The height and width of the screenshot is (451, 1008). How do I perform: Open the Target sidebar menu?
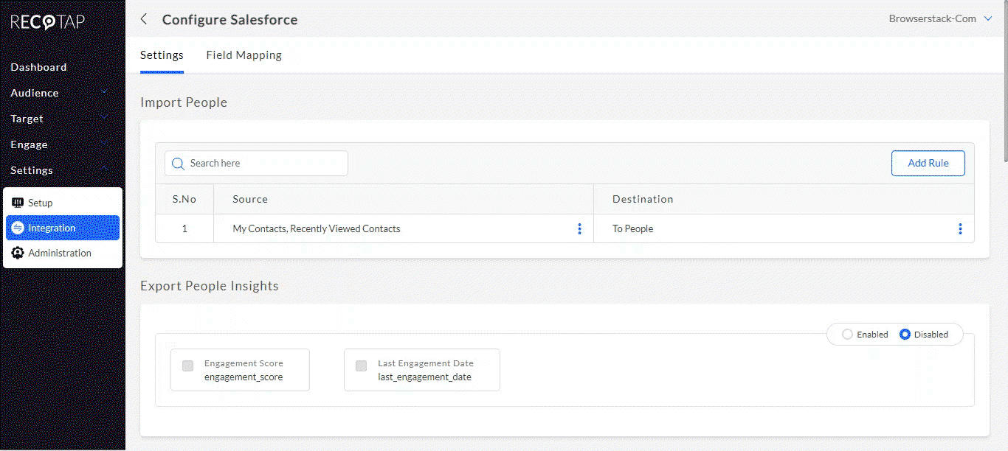coord(27,119)
